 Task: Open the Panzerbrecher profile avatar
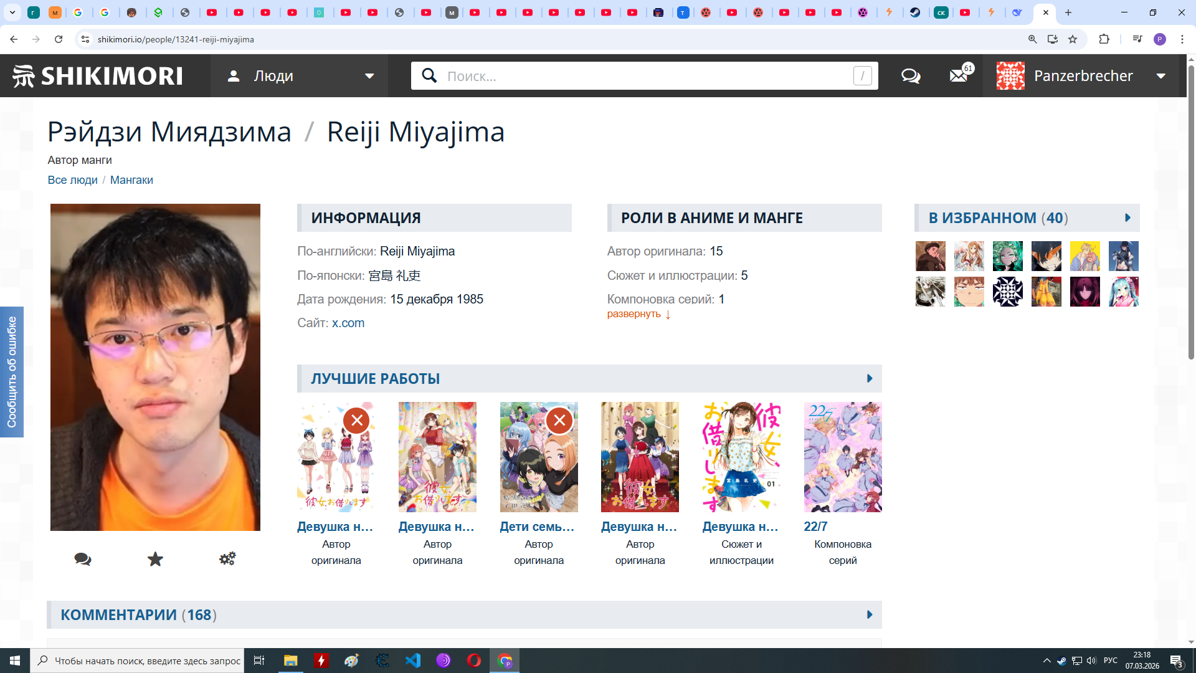1010,76
